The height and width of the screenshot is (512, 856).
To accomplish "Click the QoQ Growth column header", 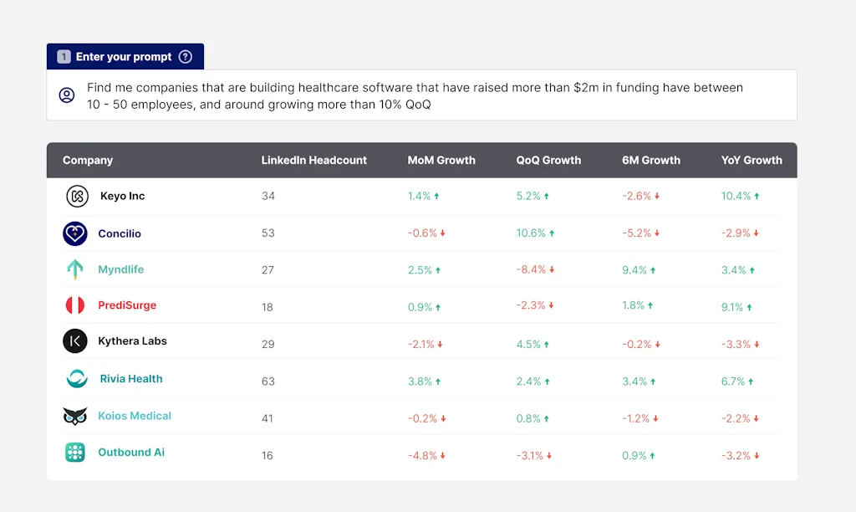I will (x=548, y=160).
